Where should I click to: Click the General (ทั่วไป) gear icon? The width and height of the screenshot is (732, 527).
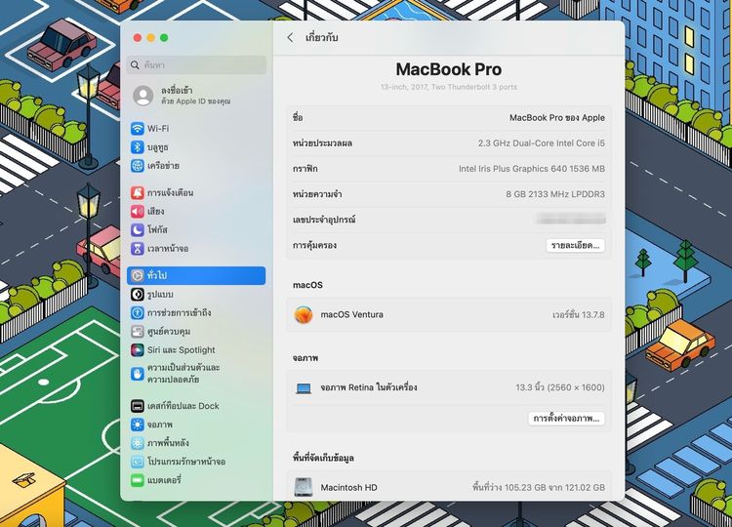[138, 275]
